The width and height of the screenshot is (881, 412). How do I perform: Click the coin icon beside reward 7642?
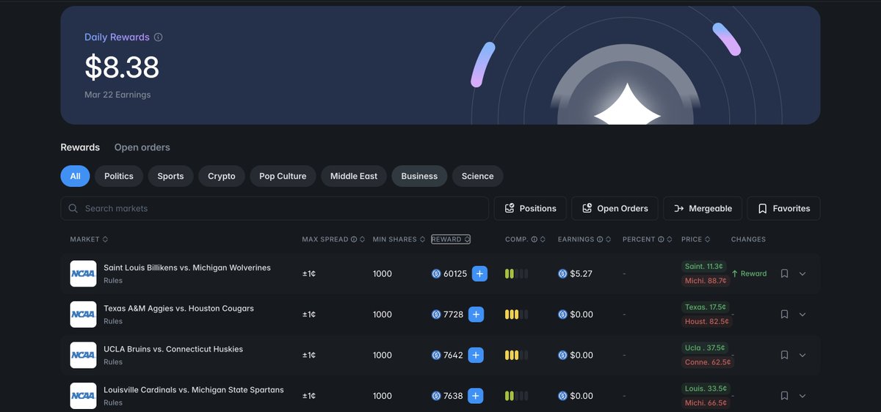pyautogui.click(x=436, y=355)
